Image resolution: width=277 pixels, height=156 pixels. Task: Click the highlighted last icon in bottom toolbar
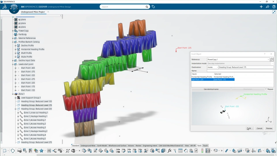tap(274, 151)
